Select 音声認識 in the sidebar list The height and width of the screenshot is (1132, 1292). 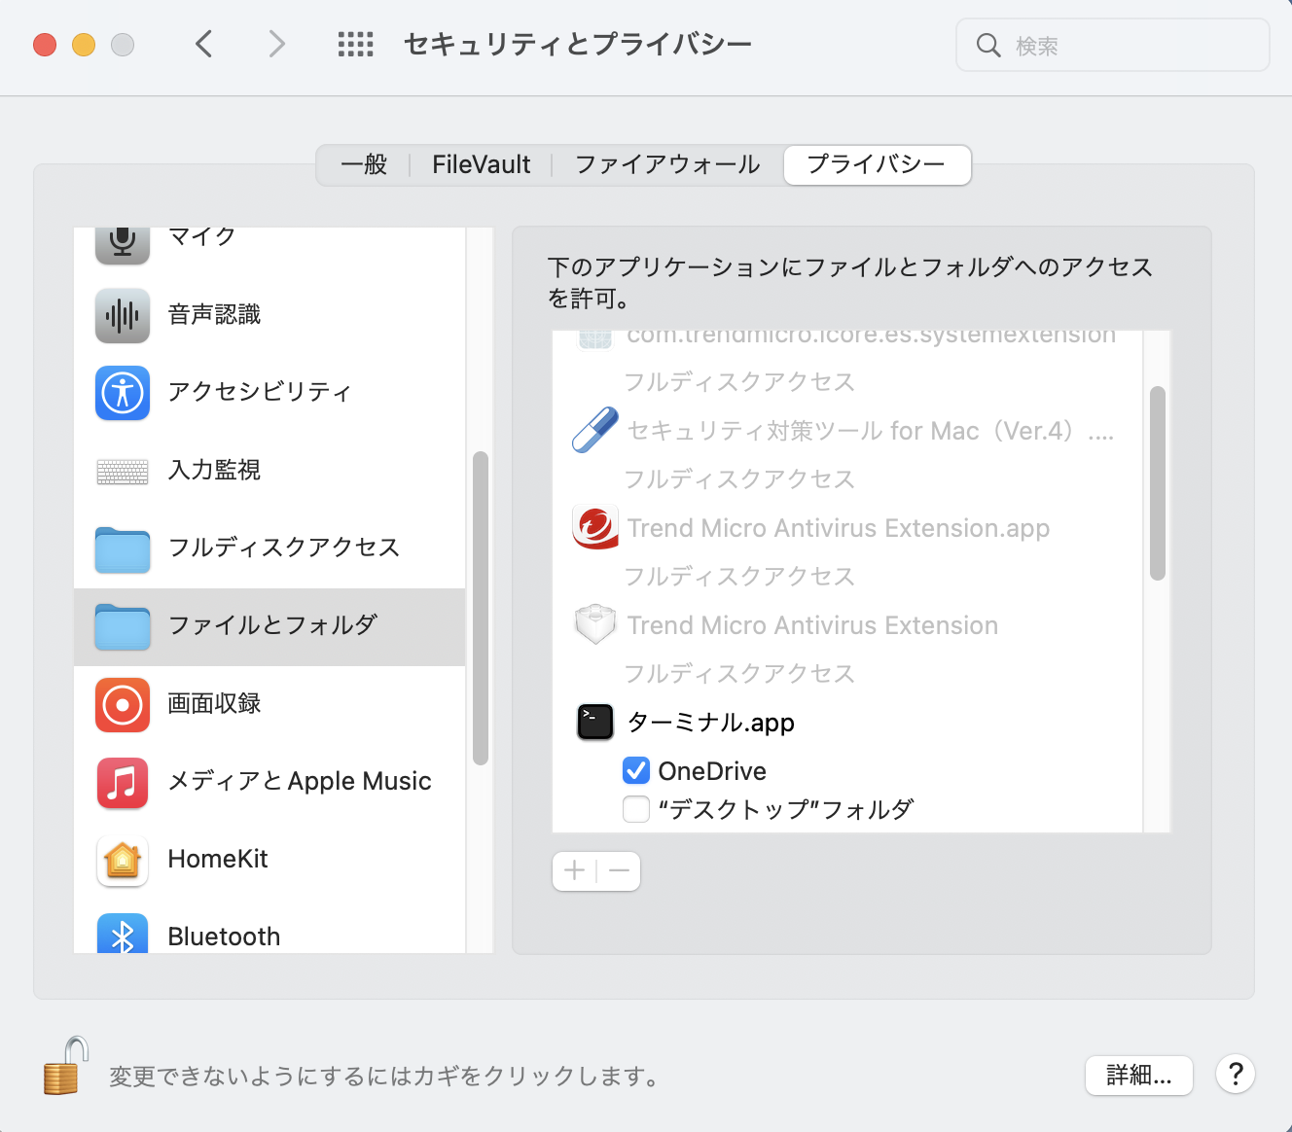[214, 315]
